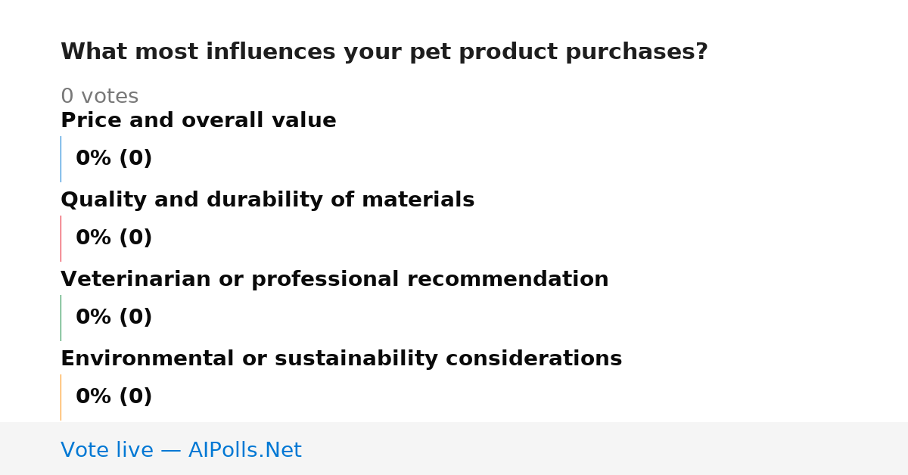Click 0% (0) result under Quality and durability
Image resolution: width=908 pixels, height=475 pixels.
click(113, 238)
